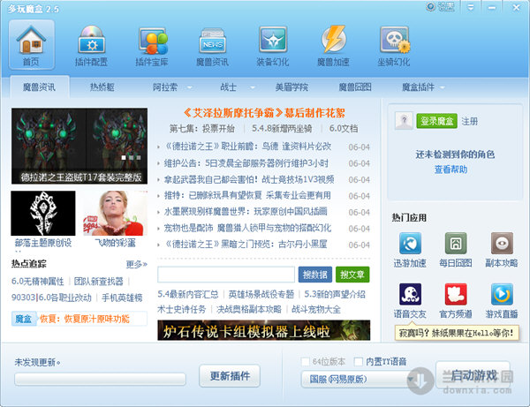Open the 团队新查找器 hot topic link
530x407 pixels.
tap(98, 282)
